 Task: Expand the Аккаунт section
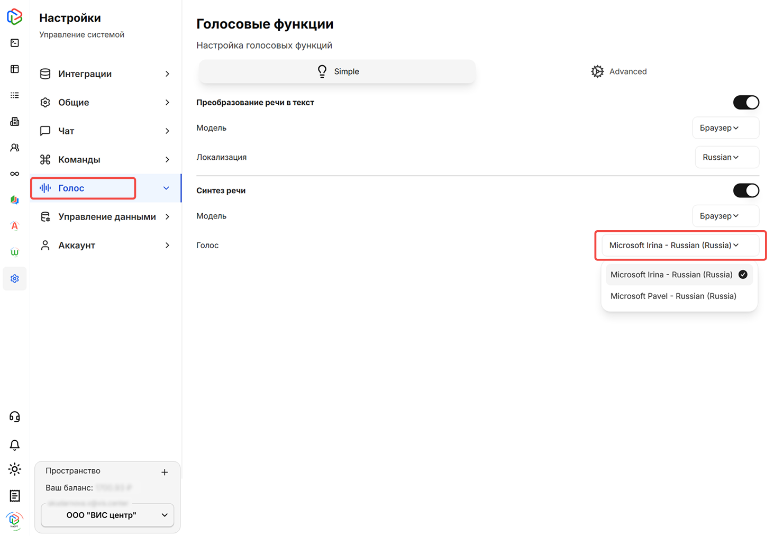[105, 245]
